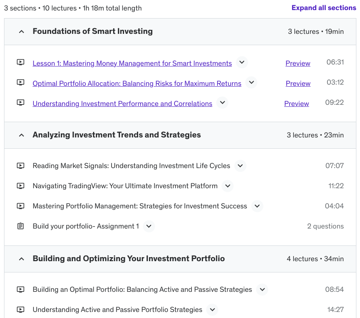The height and width of the screenshot is (318, 360).
Task: Click video icon beside Optimal Portfolio Allocation
Action: (x=21, y=83)
